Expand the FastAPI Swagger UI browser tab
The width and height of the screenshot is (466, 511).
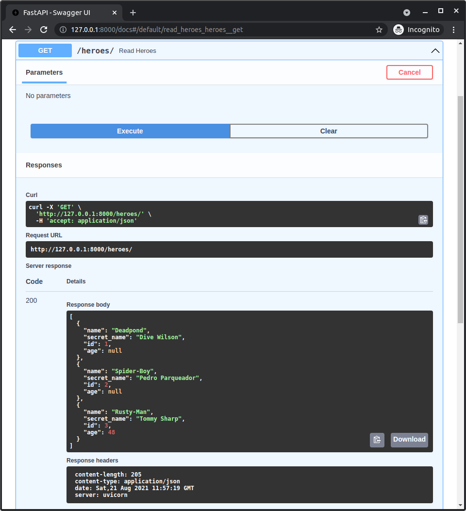click(64, 13)
